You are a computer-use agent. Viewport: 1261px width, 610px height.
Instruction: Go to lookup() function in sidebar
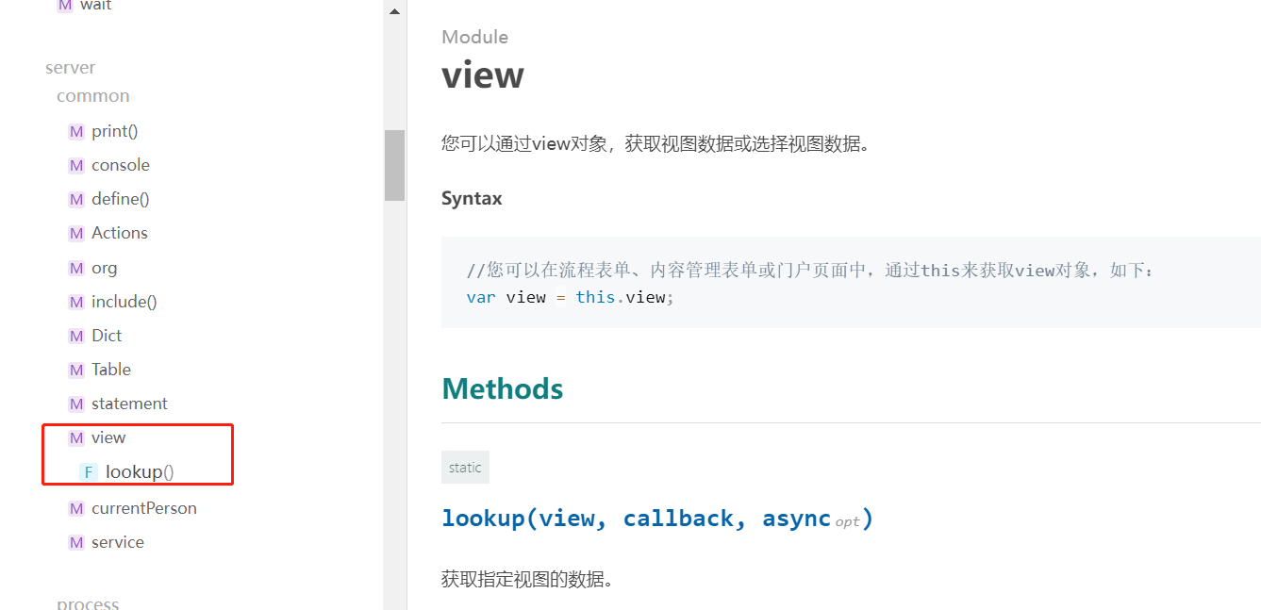point(140,472)
